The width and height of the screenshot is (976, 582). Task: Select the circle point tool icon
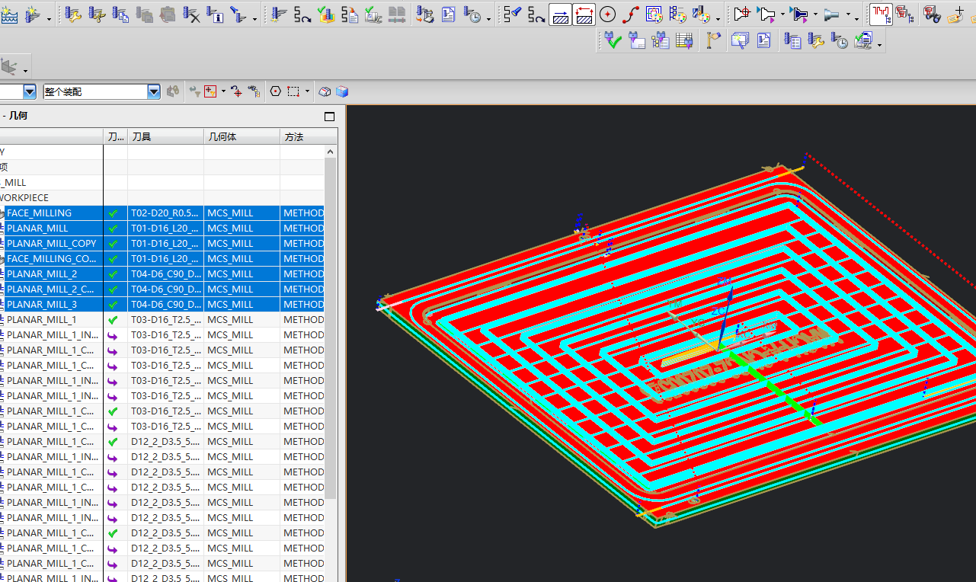point(607,14)
